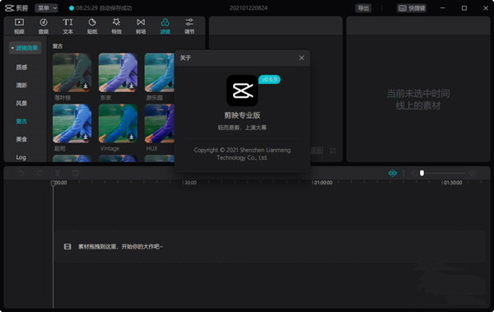Click the project title 202101220824
494x312 pixels.
pyautogui.click(x=249, y=8)
